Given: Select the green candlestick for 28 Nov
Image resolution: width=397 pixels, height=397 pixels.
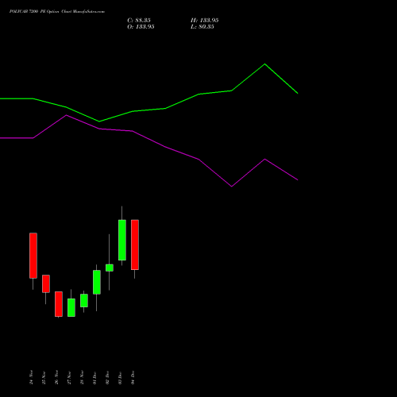Looking at the screenshot, I should click(84, 301).
